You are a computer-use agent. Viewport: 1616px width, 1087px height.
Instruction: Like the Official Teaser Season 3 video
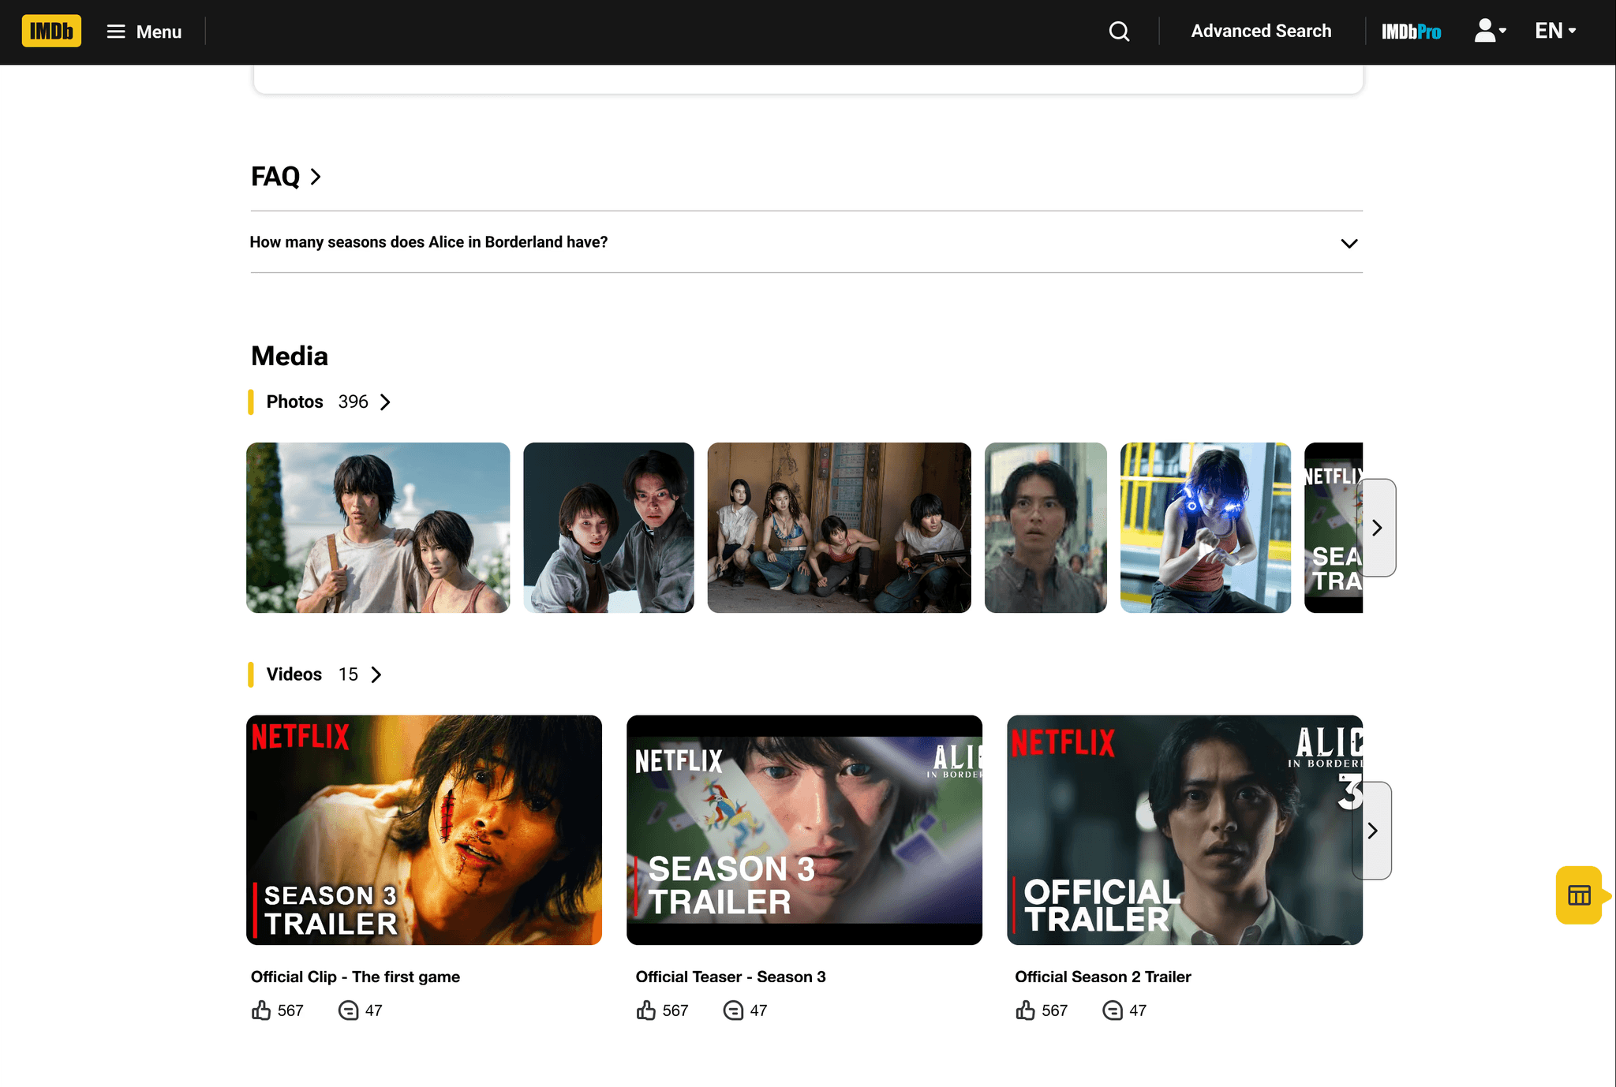pyautogui.click(x=646, y=1010)
